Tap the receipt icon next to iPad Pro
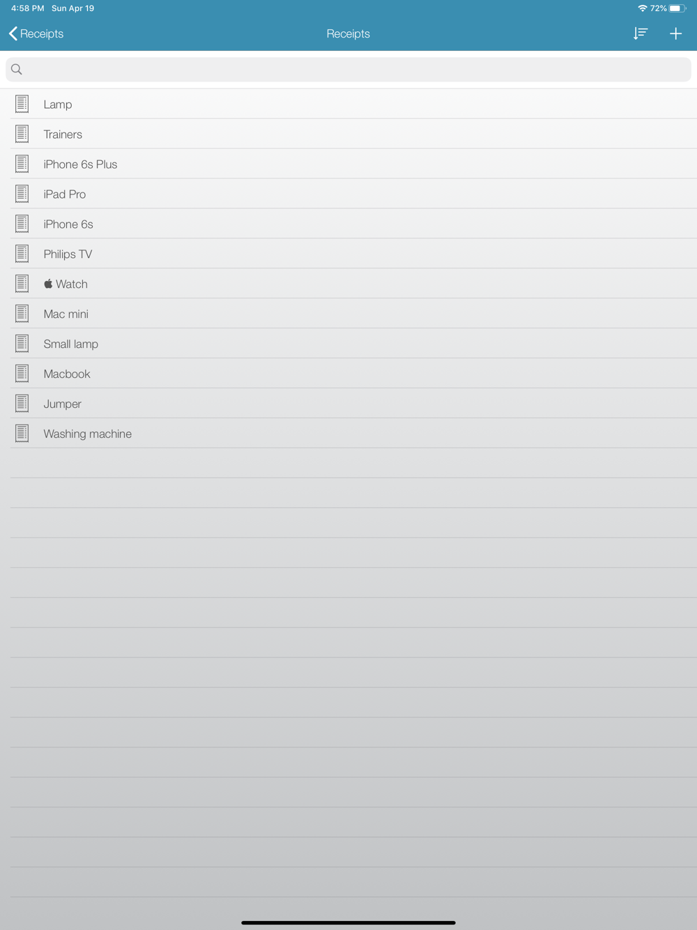The height and width of the screenshot is (930, 697). coord(22,194)
